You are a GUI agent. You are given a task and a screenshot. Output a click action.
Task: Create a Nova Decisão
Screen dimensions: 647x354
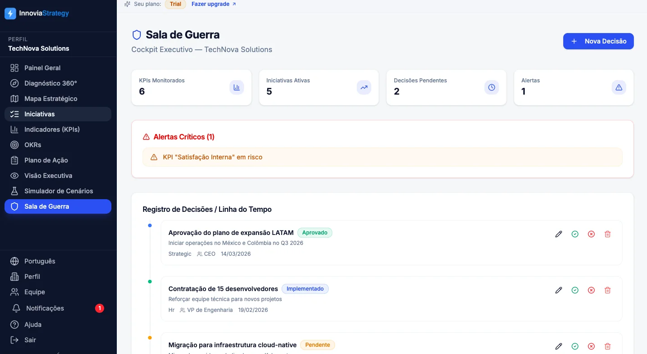[x=599, y=41]
